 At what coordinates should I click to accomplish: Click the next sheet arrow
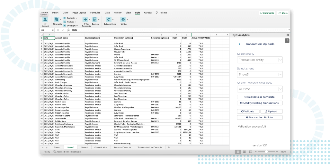click(x=47, y=147)
